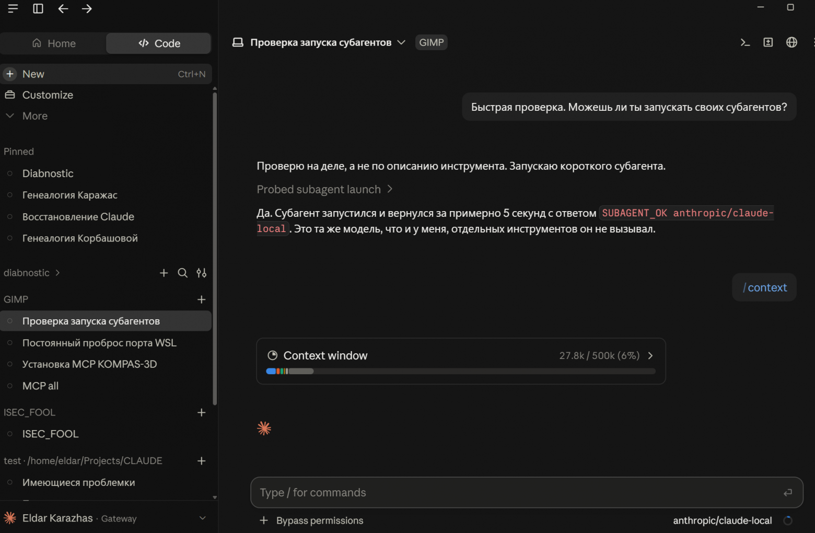Toggle the sidebar panel icon
This screenshot has width=815, height=533.
(38, 9)
